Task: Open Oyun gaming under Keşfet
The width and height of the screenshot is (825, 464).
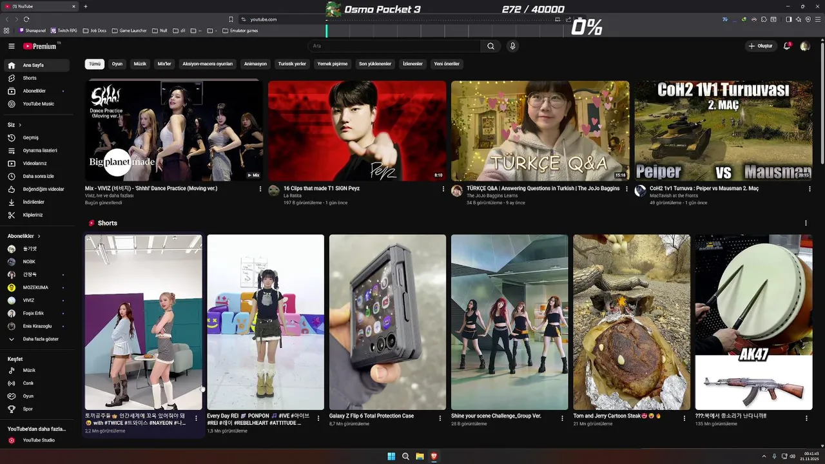Action: click(x=36, y=396)
